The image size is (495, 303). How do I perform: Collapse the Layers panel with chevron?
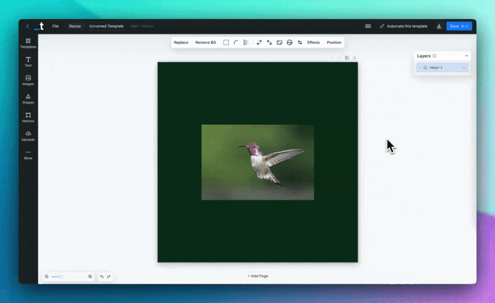pos(466,56)
